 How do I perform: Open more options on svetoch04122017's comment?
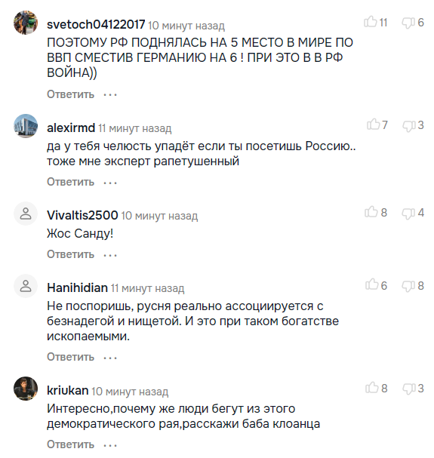click(110, 94)
